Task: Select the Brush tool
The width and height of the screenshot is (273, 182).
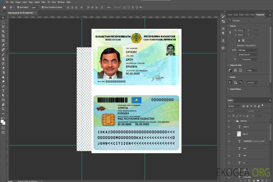Action: (x=3, y=54)
